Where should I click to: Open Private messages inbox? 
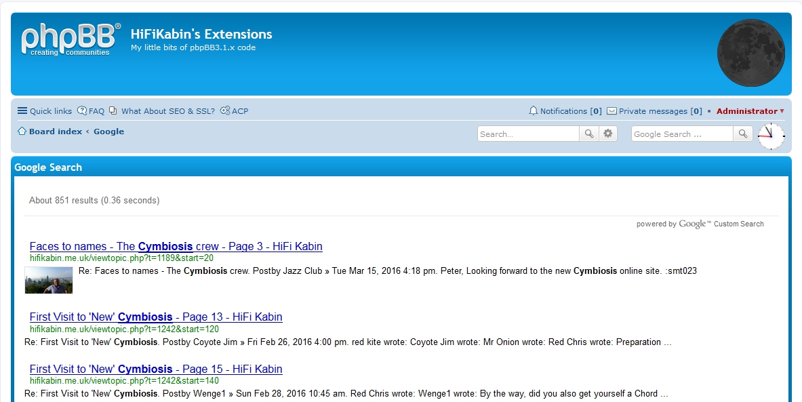(655, 111)
